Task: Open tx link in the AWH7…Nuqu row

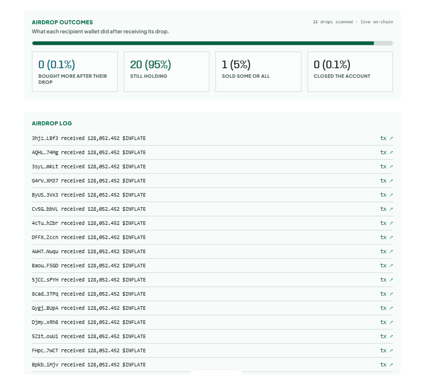Action: [386, 251]
